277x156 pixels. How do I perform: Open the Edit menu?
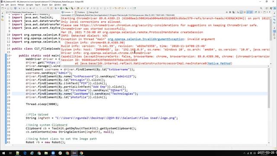coord(7,5)
